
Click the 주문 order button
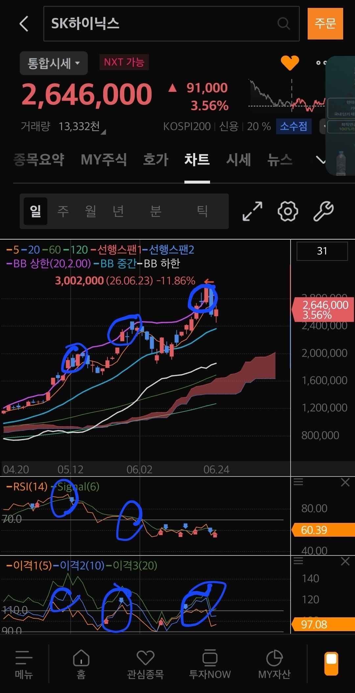(x=325, y=24)
